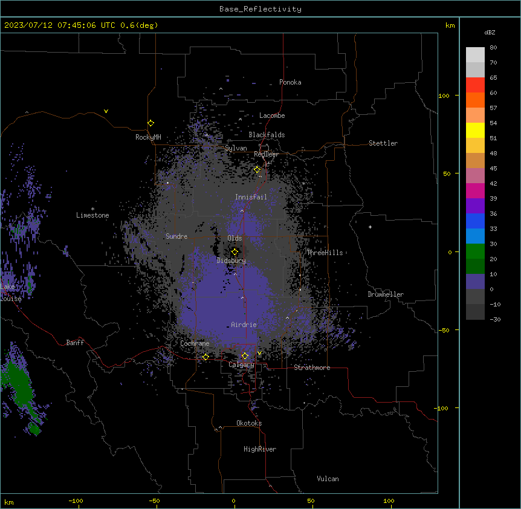
Task: Select the Blackfalds label
Action: [267, 135]
